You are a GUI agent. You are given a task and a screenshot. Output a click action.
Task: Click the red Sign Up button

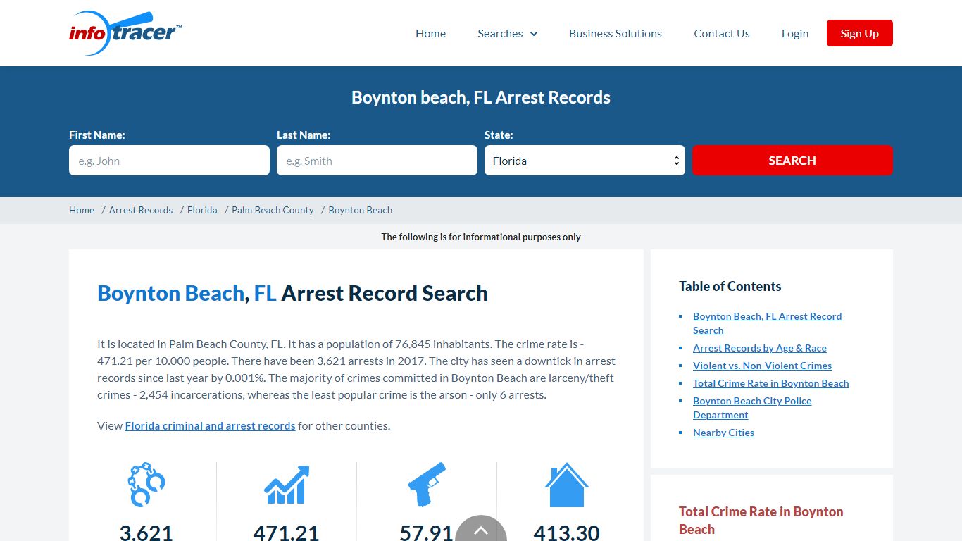(x=860, y=33)
